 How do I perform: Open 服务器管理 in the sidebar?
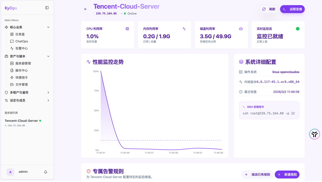(x=23, y=63)
